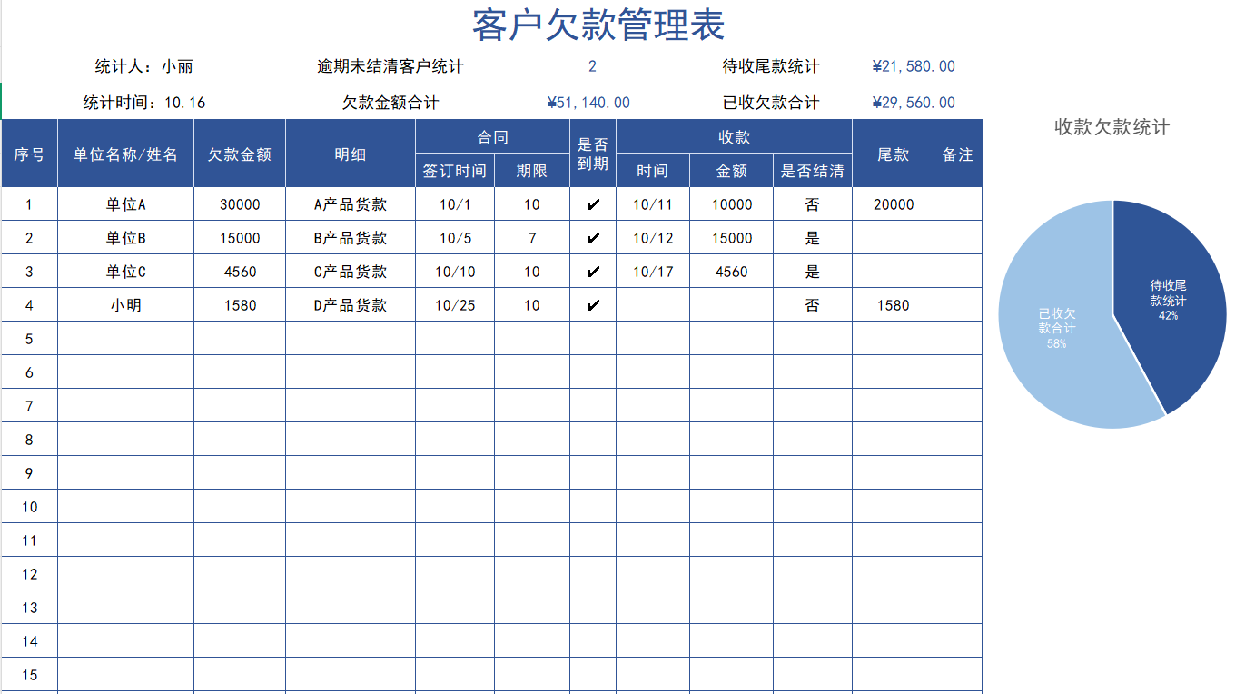Viewport: 1255px width, 694px height.
Task: Click the due checkmark in 单位B row
Action: [593, 238]
